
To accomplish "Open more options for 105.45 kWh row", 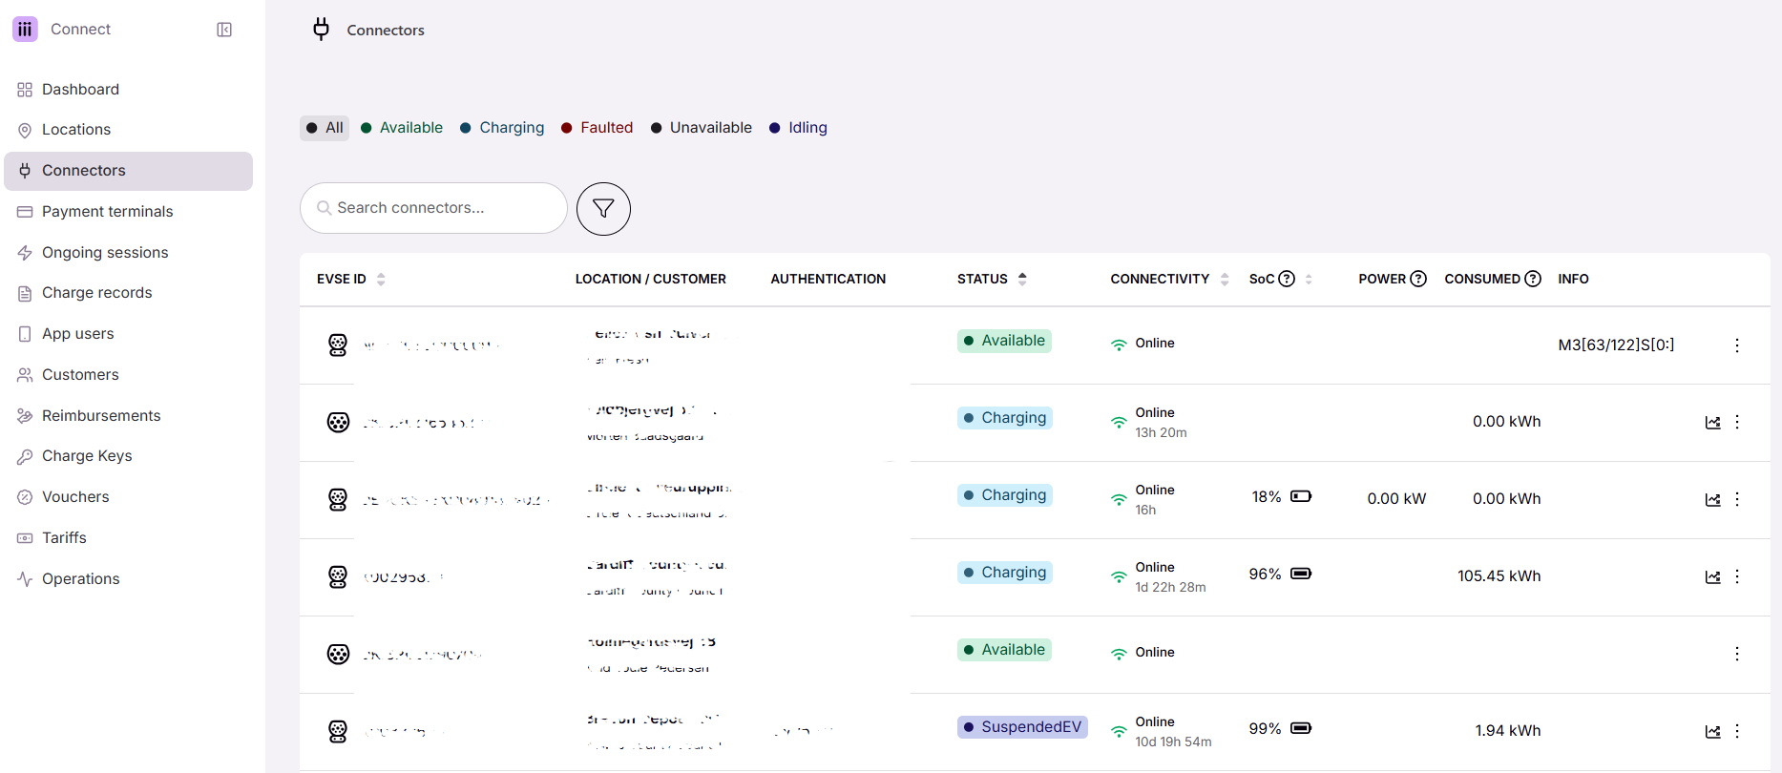I will (1737, 576).
